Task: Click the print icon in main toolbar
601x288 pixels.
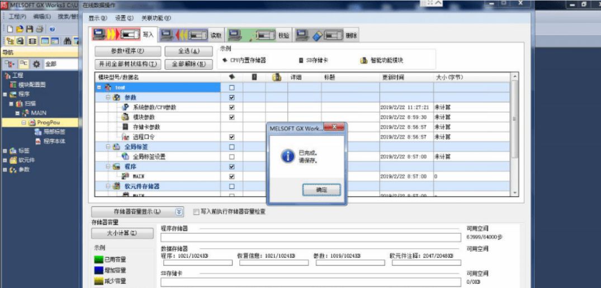Action: (40, 28)
